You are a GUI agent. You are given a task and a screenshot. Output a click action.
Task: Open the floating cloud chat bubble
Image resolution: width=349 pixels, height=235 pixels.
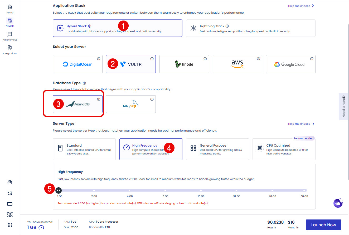(338, 203)
